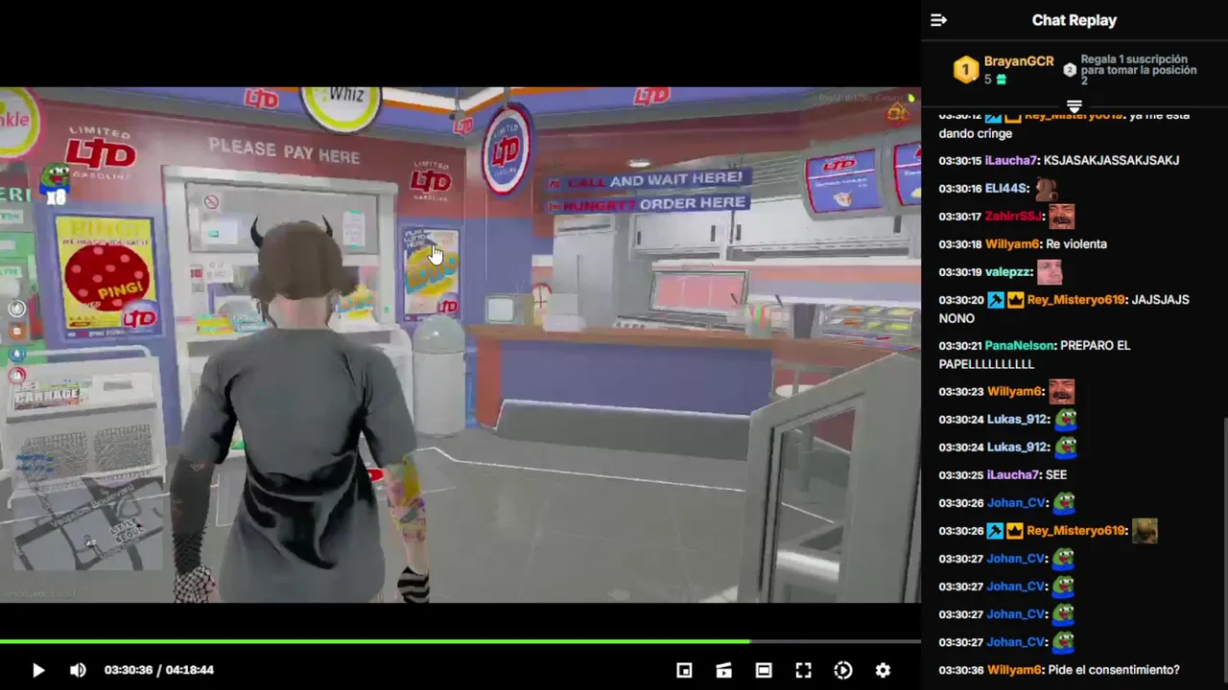This screenshot has height=690, width=1228.
Task: Click the Chat Replay title
Action: pos(1074,20)
